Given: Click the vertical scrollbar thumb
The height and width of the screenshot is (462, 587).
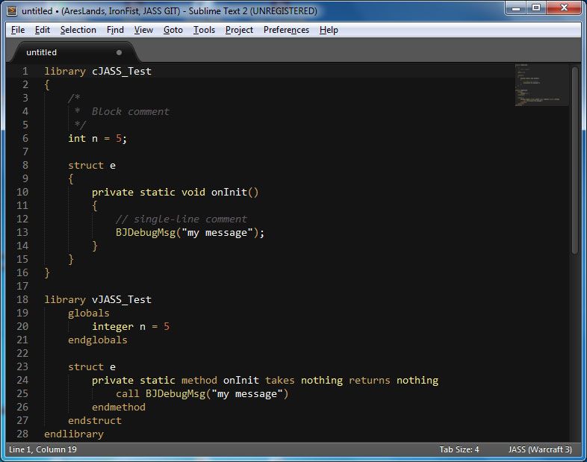Looking at the screenshot, I should coord(574,160).
